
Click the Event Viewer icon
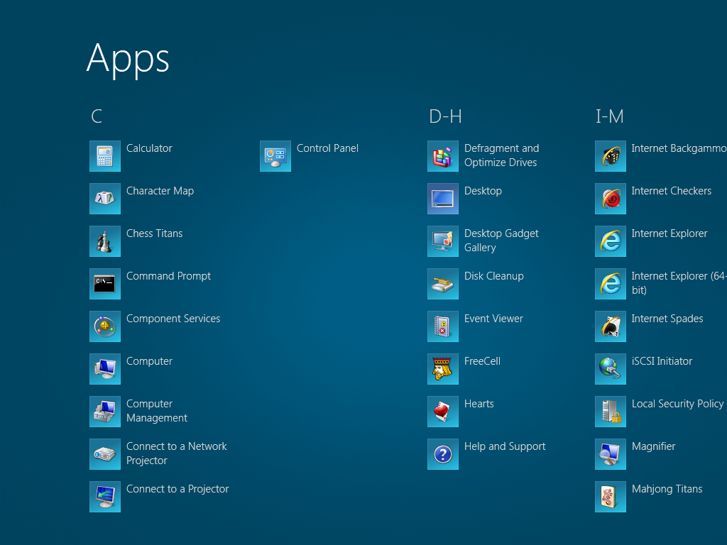443,326
